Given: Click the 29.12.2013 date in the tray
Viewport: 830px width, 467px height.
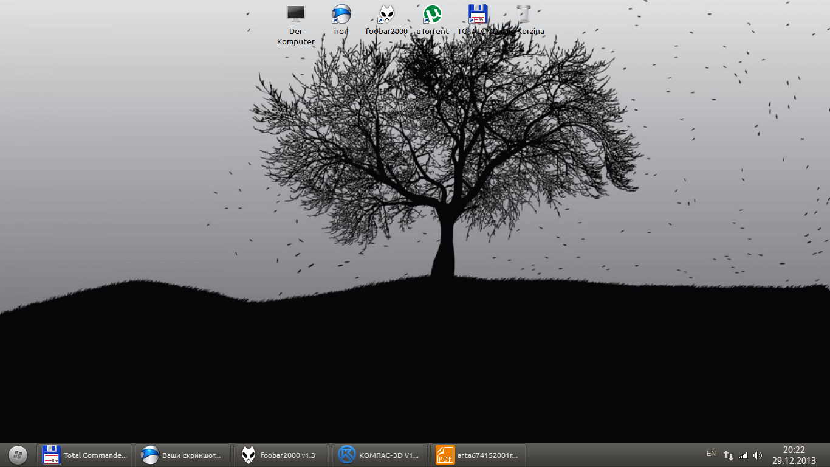Looking at the screenshot, I should pyautogui.click(x=794, y=461).
